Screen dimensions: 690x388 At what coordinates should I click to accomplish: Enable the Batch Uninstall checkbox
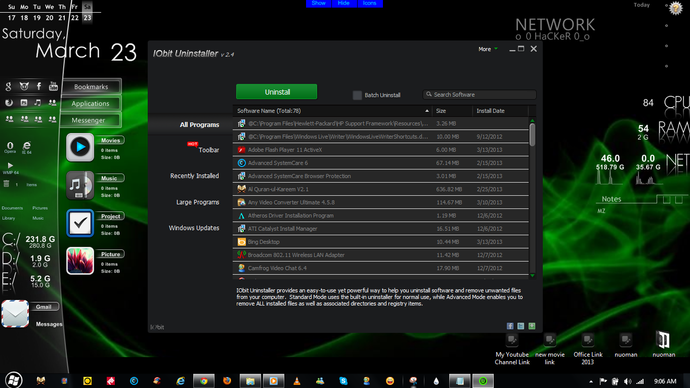pos(357,95)
